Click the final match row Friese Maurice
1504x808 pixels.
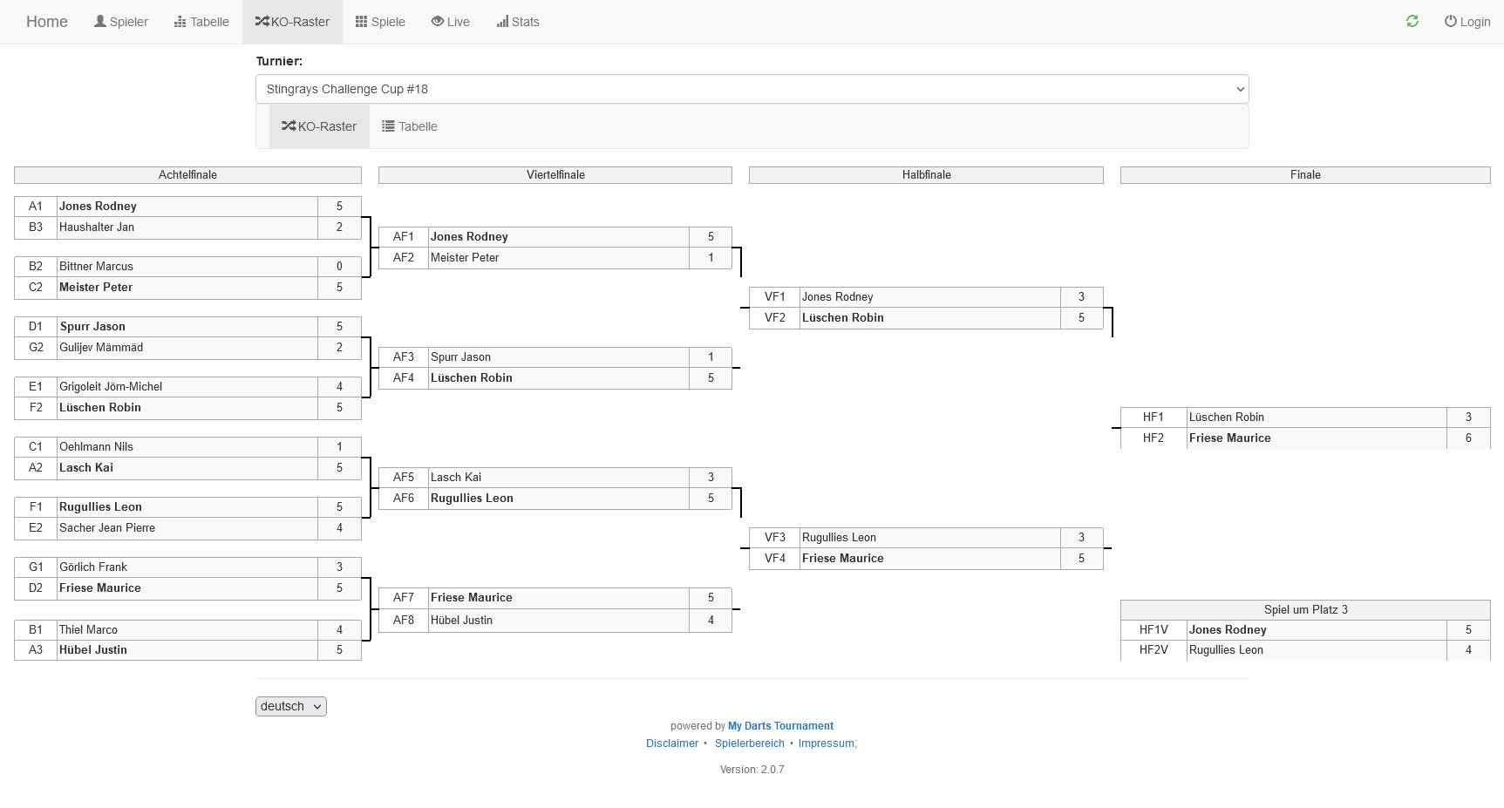[1305, 438]
